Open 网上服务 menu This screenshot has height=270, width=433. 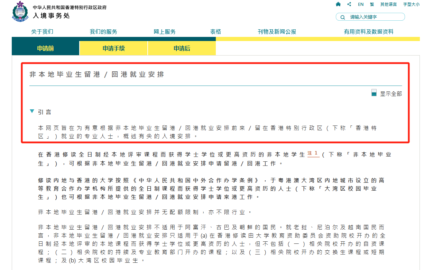165,32
